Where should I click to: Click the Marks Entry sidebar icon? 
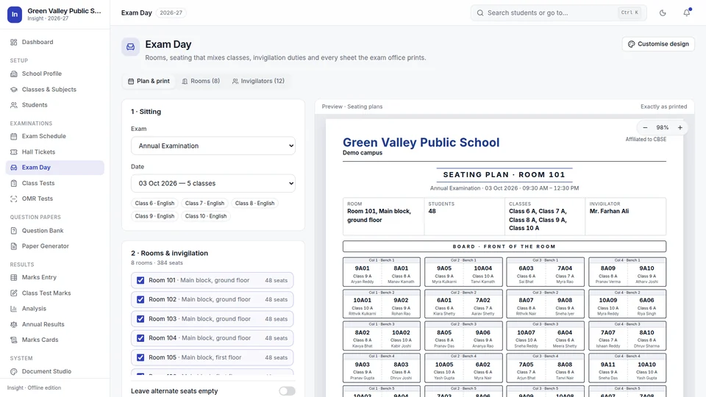14,278
